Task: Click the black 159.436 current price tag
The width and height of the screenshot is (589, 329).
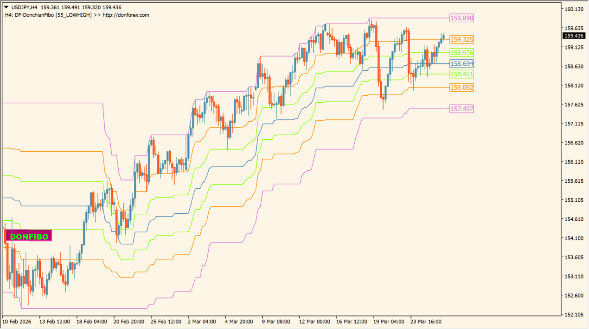Action: point(574,36)
